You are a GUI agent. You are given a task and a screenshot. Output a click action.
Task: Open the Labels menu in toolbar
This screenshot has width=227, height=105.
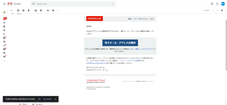coord(53,10)
